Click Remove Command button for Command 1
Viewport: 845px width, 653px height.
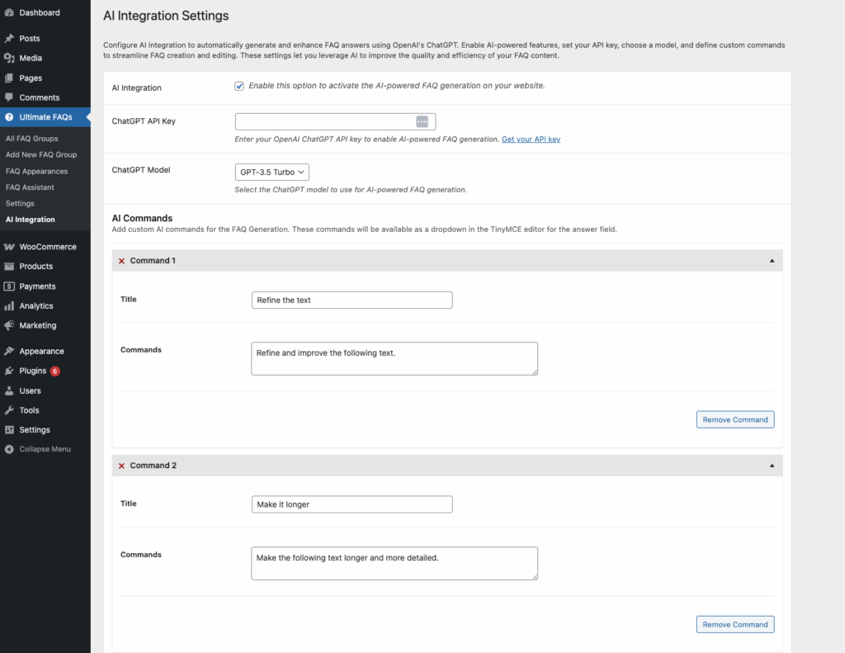pyautogui.click(x=735, y=419)
